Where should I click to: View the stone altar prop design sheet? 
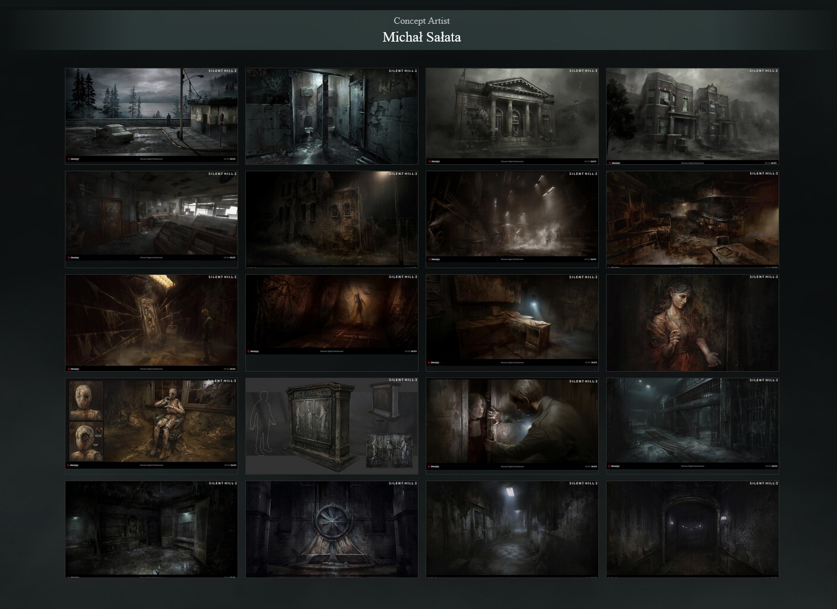[x=332, y=424]
